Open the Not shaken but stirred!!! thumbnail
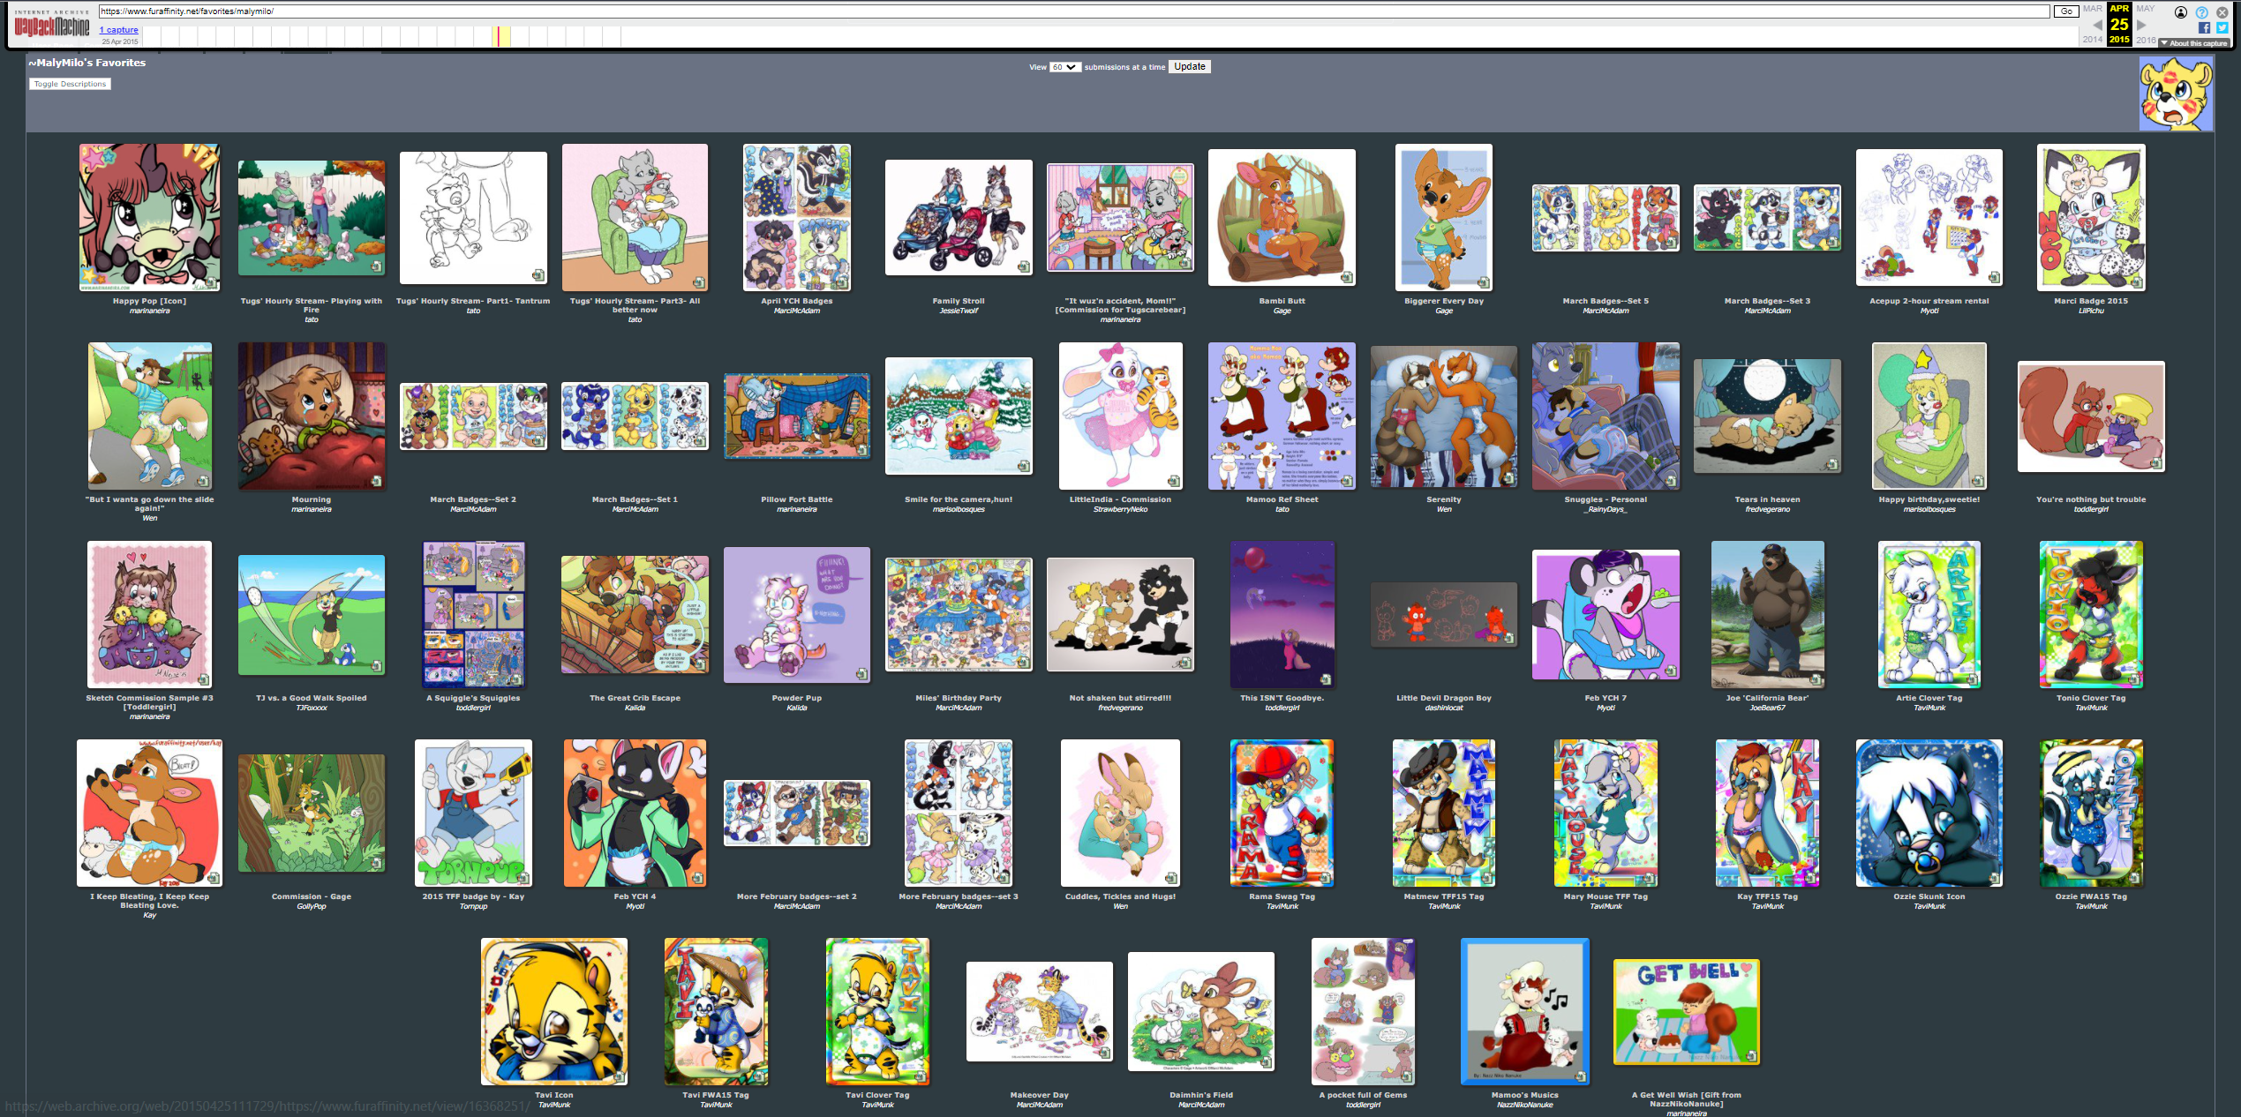The image size is (2241, 1117). 1119,615
